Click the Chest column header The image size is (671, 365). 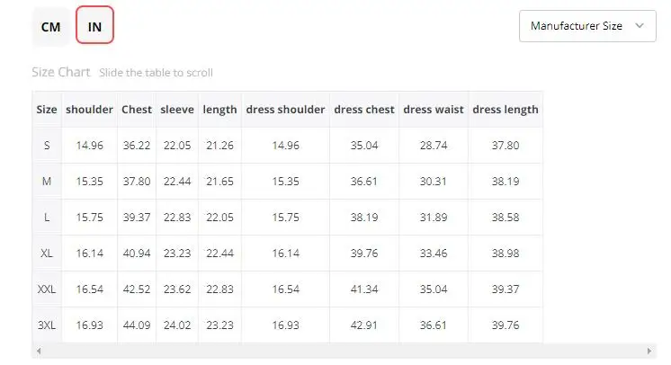point(137,110)
